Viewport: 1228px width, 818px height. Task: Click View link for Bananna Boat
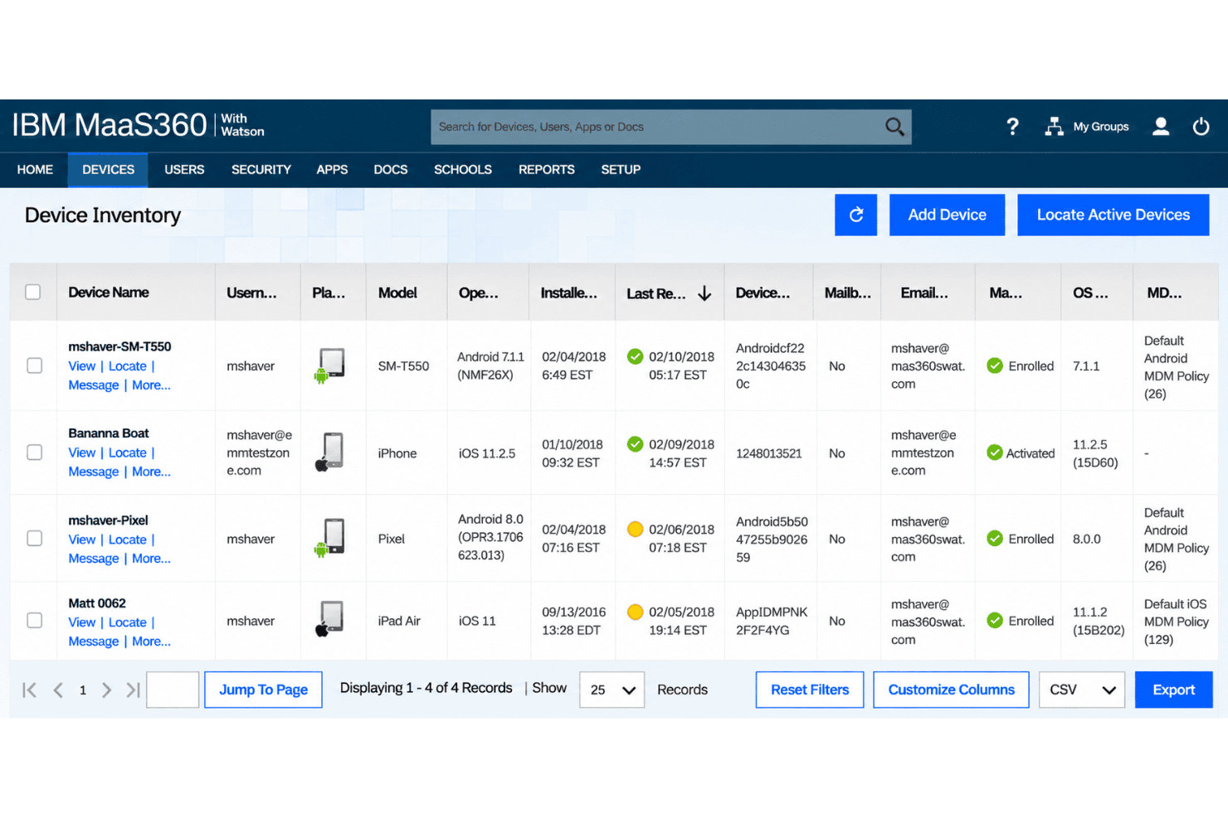click(81, 453)
